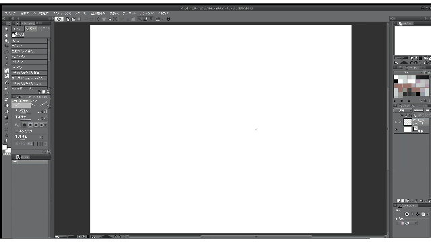
Task: Click the canvas vertical scrollbar
Action: point(388,129)
